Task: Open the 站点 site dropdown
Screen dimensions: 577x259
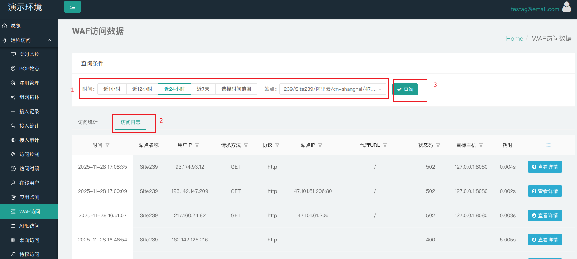Action: tap(333, 89)
